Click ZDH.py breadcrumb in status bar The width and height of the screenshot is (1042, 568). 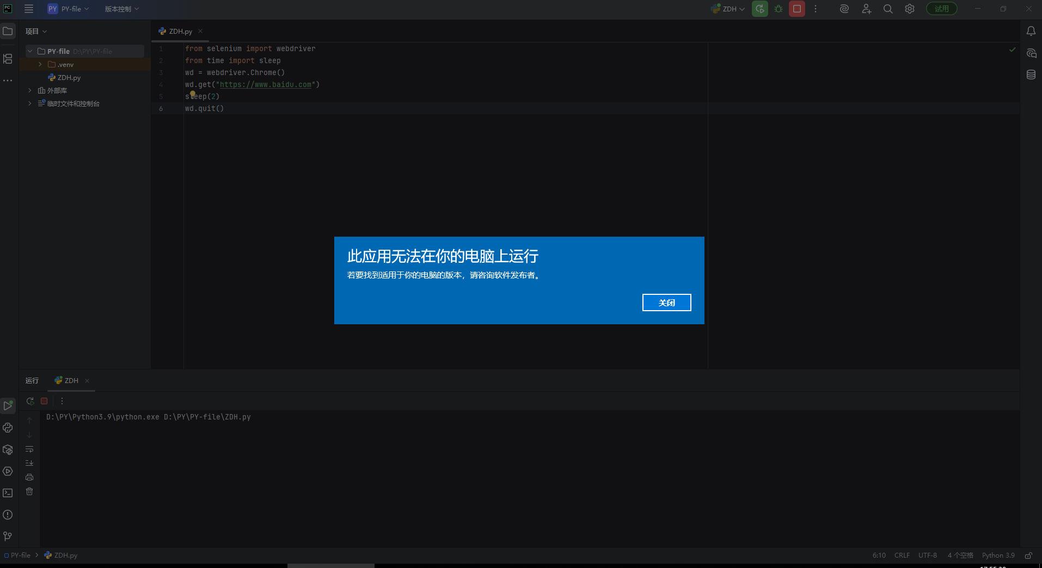[60, 555]
